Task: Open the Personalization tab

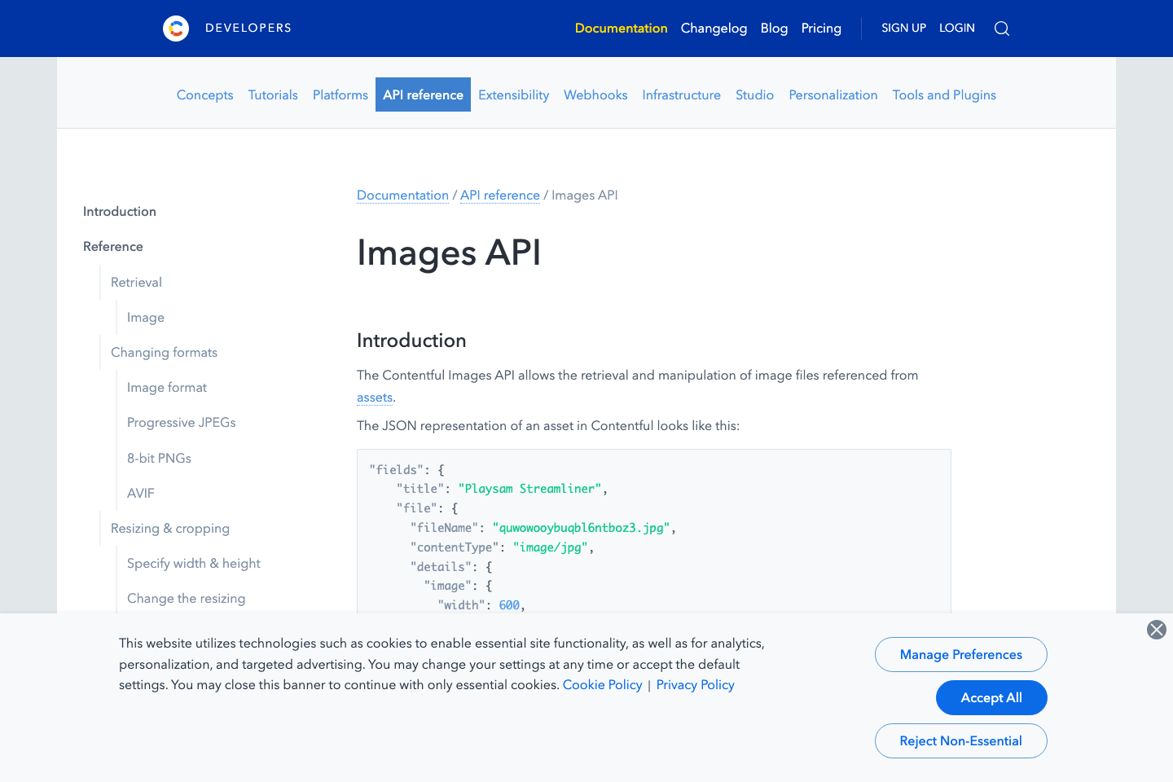Action: click(x=833, y=94)
